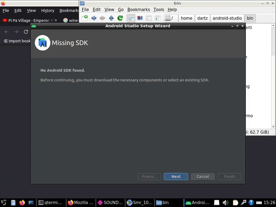276x207 pixels.
Task: Open file manager Bookmarks menu
Action: click(x=139, y=9)
